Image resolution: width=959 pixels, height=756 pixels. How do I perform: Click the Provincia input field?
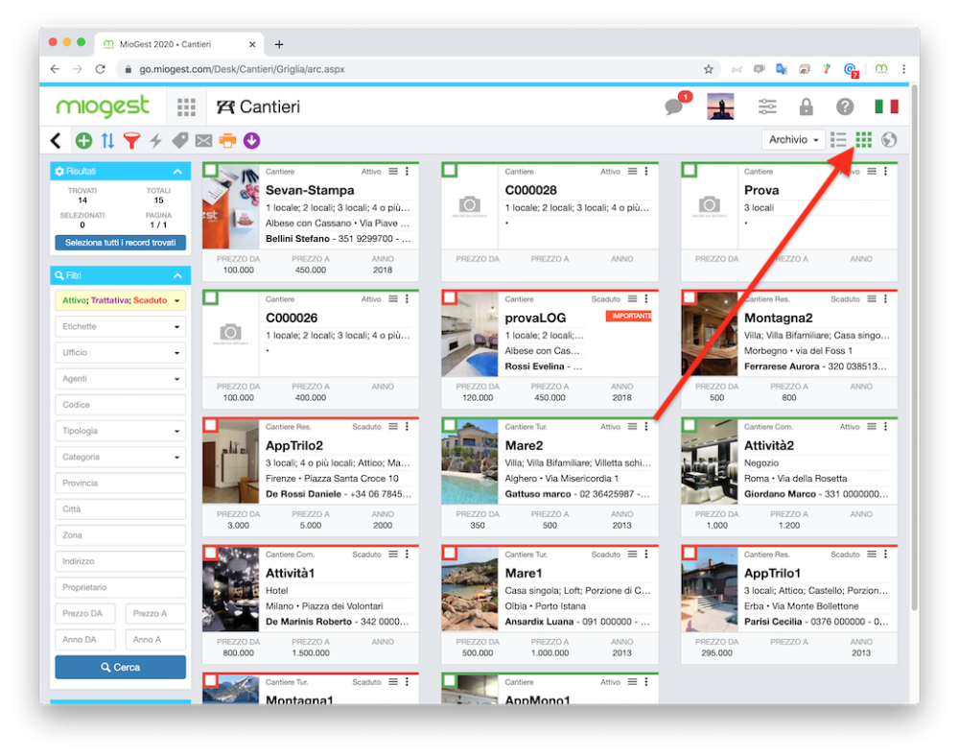[121, 484]
